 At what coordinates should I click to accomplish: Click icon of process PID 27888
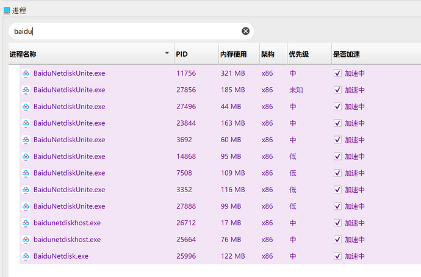(26, 206)
